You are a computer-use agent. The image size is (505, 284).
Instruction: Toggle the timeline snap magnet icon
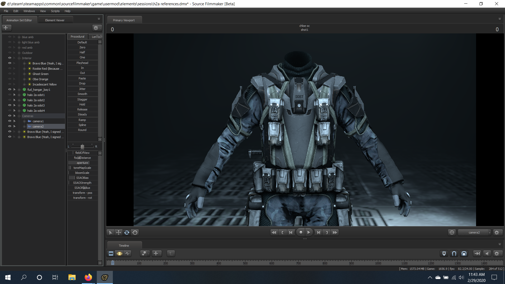[454, 253]
